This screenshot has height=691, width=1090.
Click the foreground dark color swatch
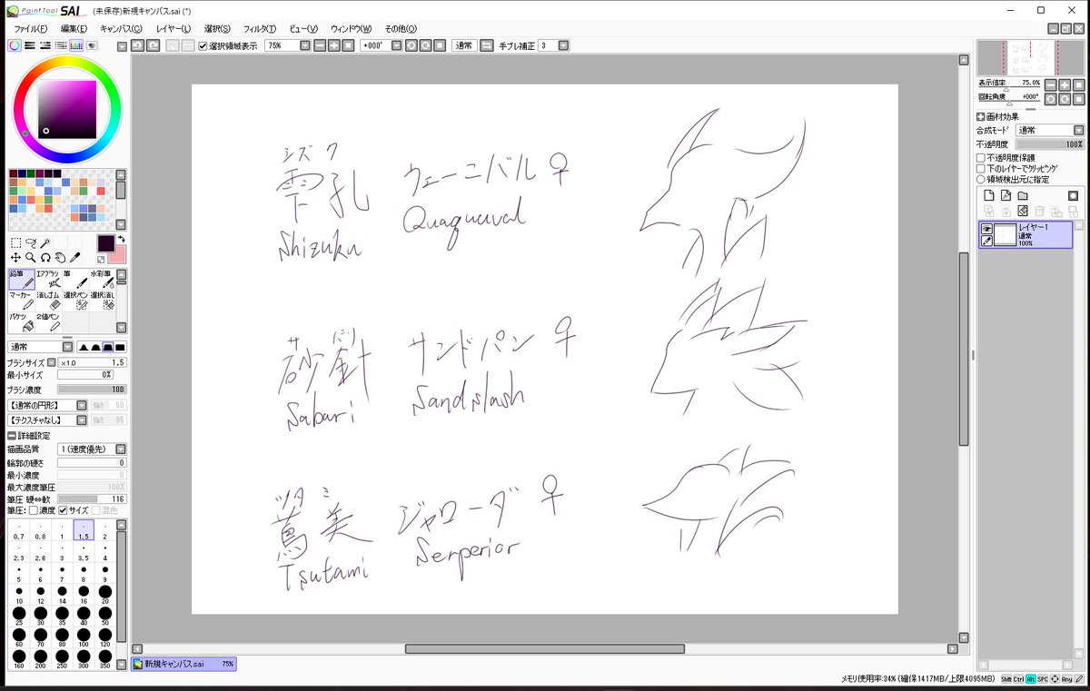click(x=105, y=242)
